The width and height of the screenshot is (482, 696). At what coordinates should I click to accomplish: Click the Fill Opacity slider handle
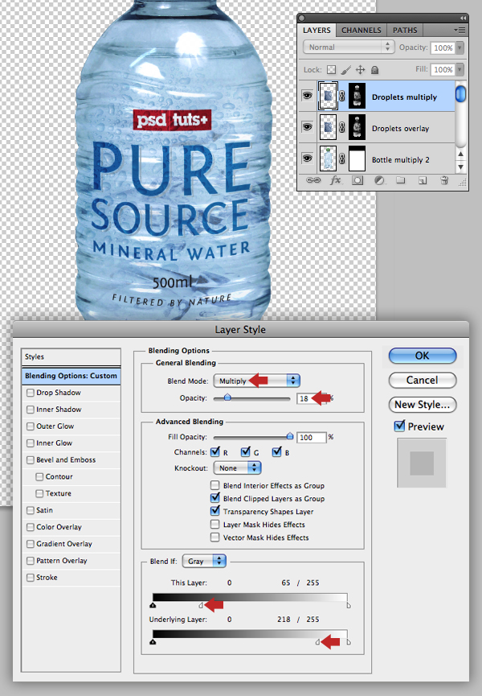[x=290, y=436]
